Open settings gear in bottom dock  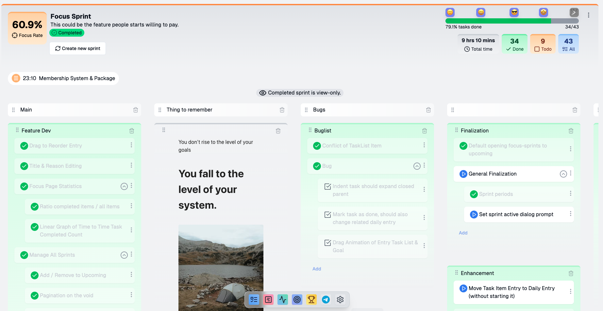340,300
